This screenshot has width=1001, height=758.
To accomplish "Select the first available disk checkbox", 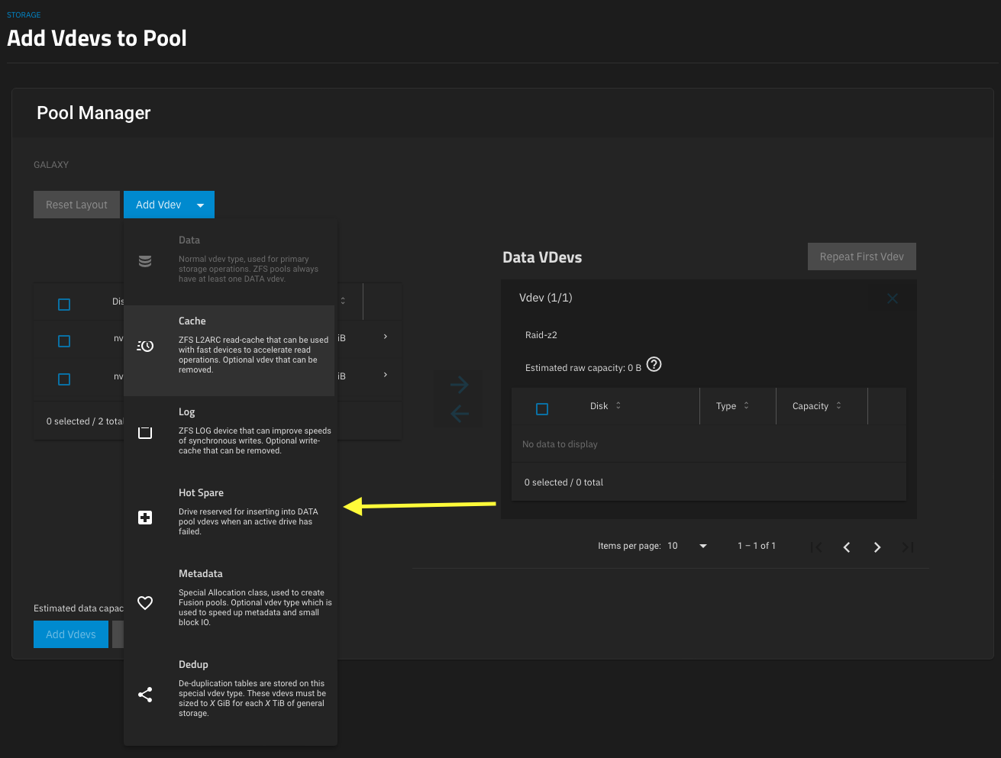I will (64, 341).
